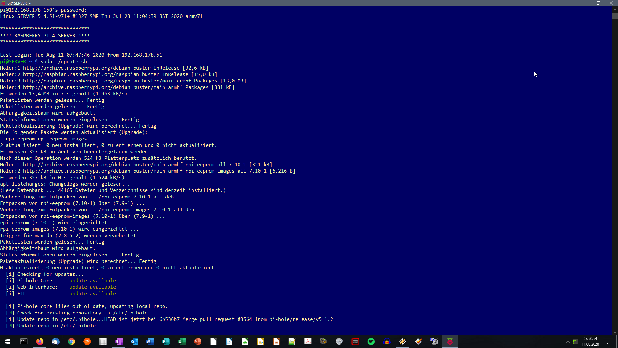Launch Firefox from the taskbar
The height and width of the screenshot is (348, 618).
click(x=40, y=342)
